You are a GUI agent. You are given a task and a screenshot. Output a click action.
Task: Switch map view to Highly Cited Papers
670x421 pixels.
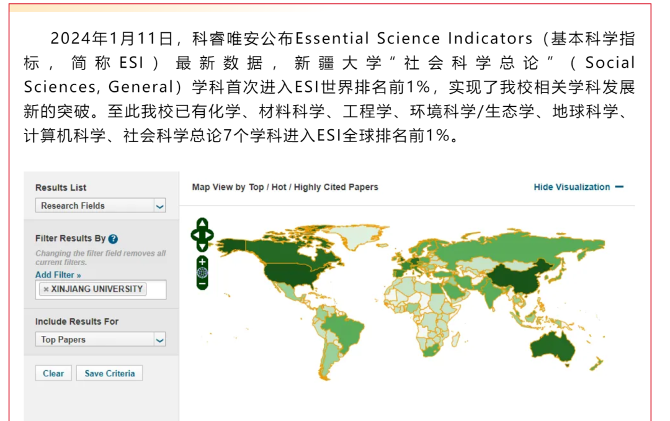(x=336, y=187)
